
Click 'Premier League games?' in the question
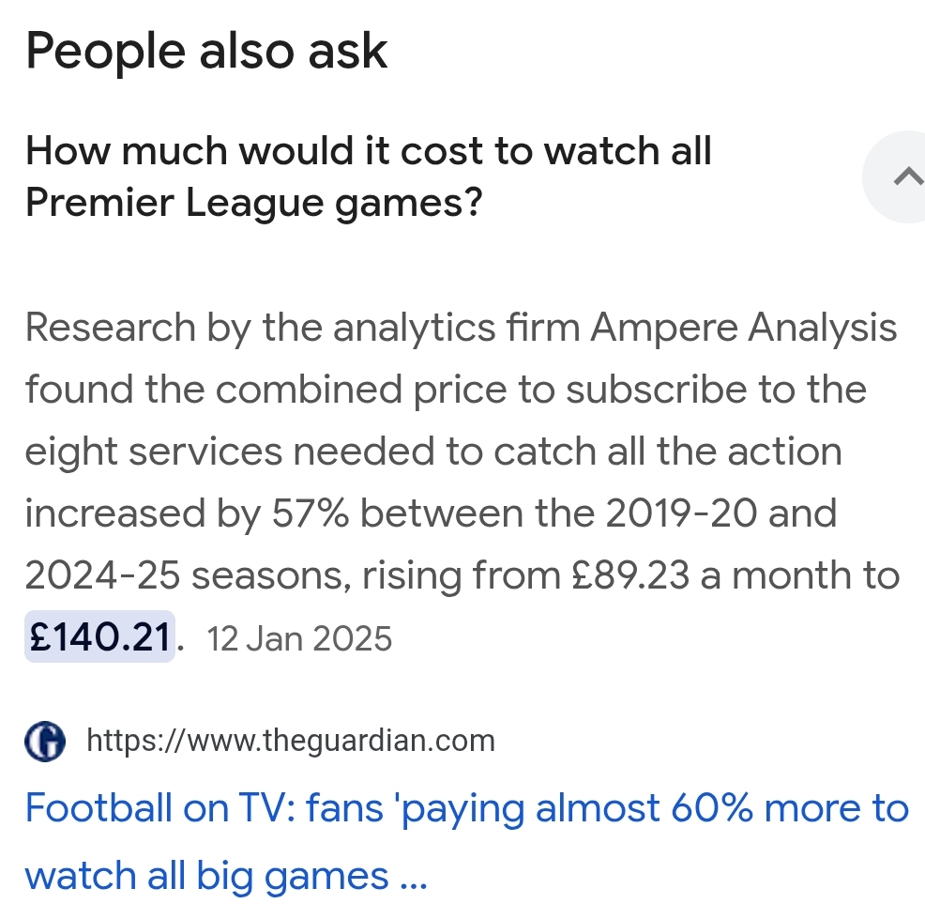coord(253,203)
